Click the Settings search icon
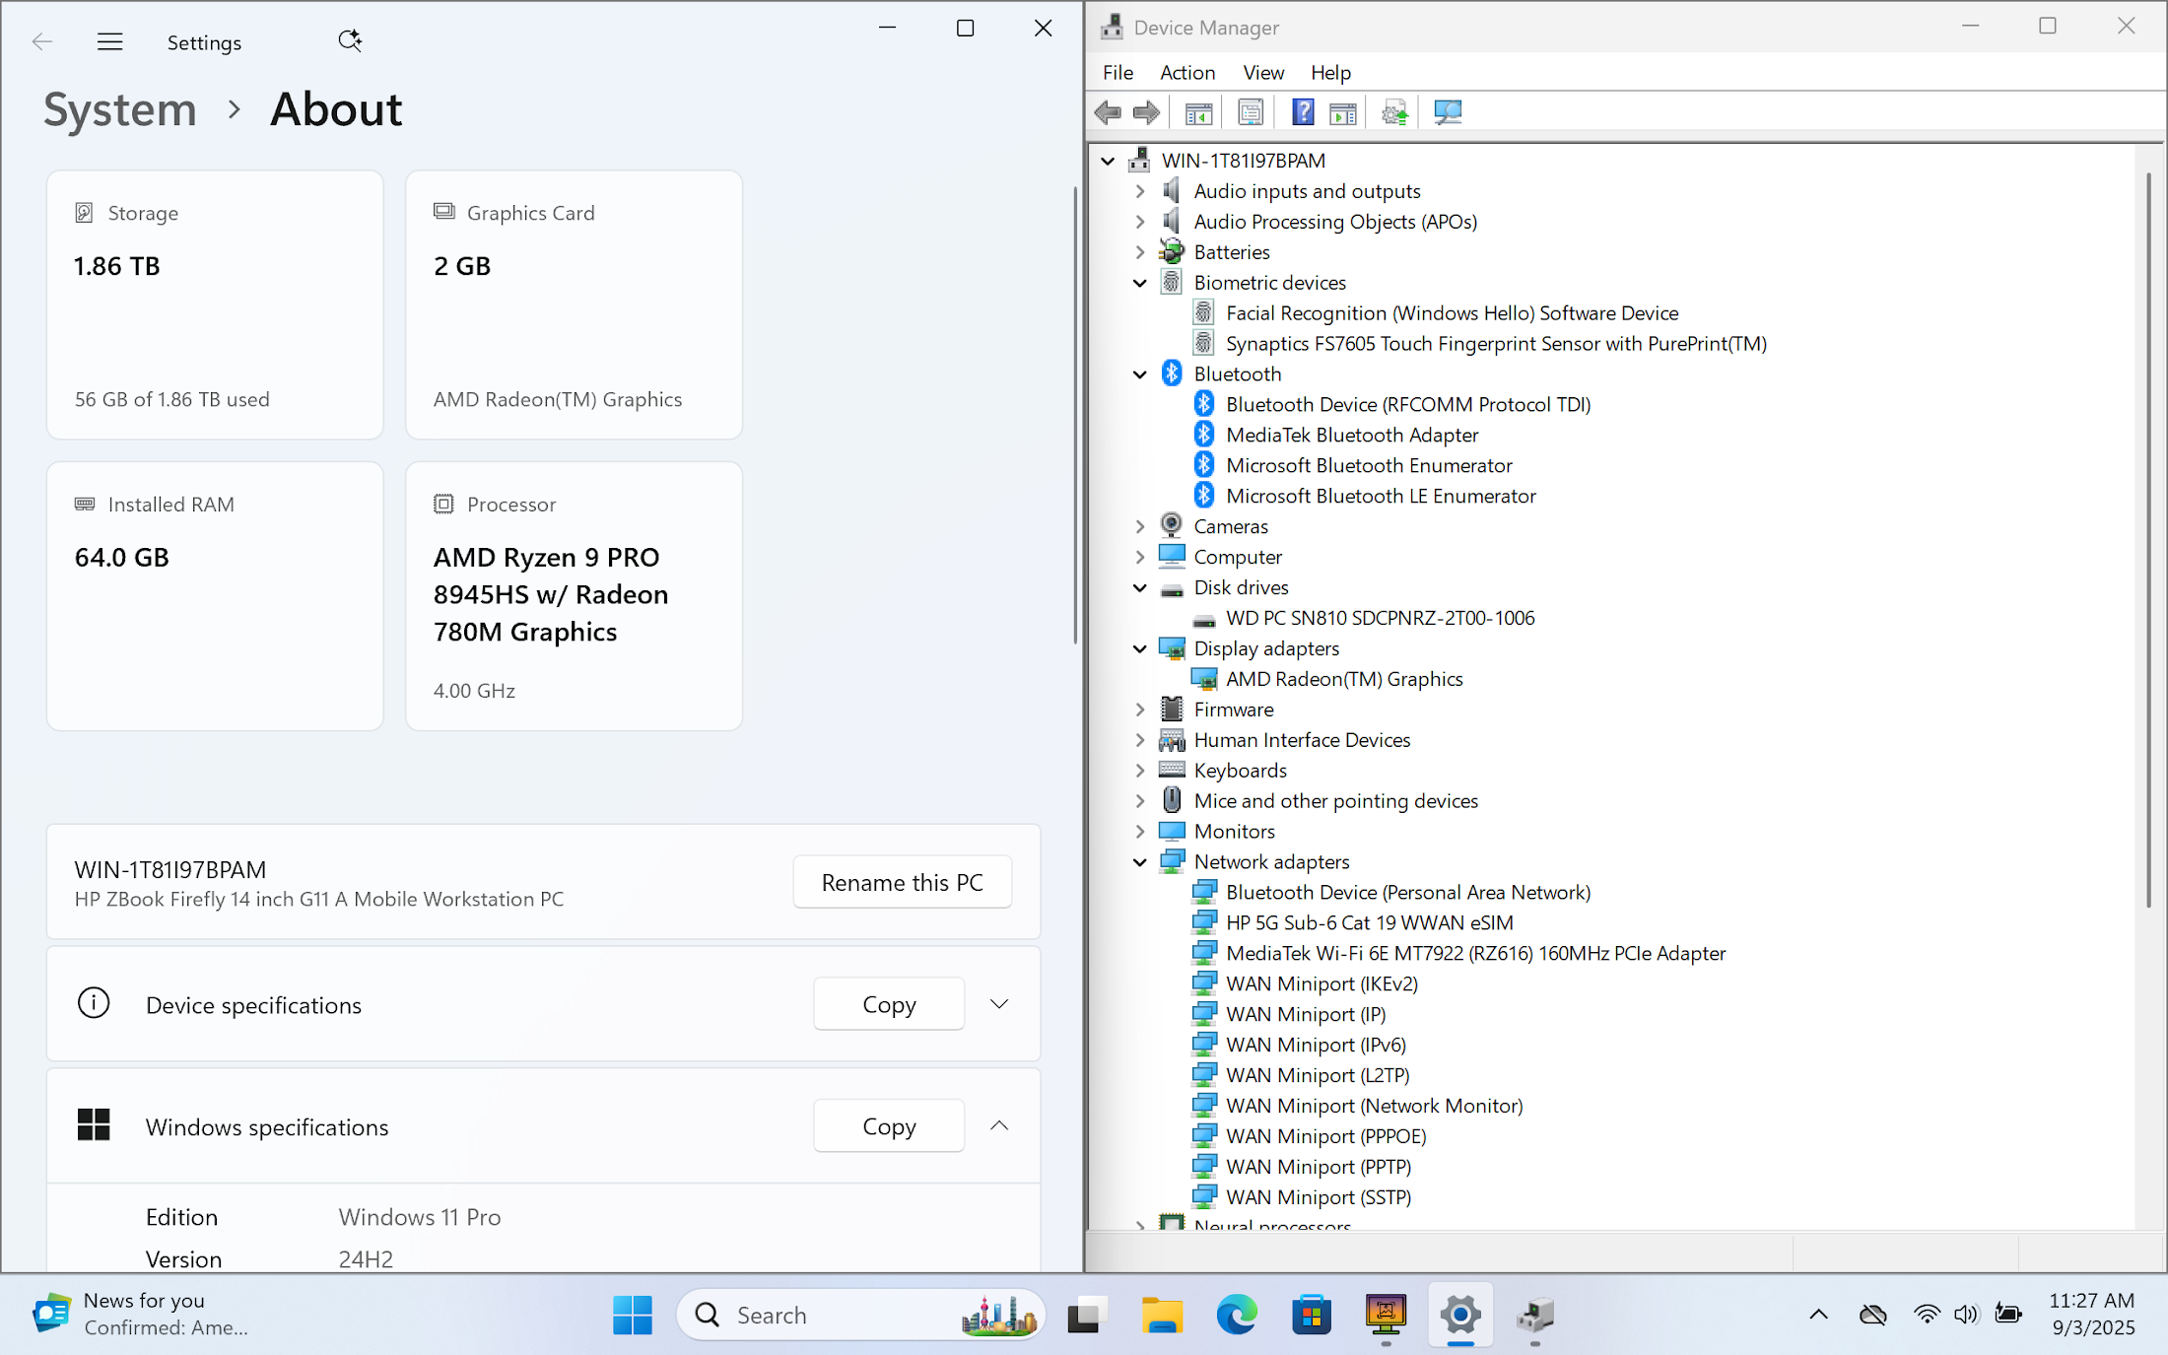Image resolution: width=2168 pixels, height=1355 pixels. [350, 40]
